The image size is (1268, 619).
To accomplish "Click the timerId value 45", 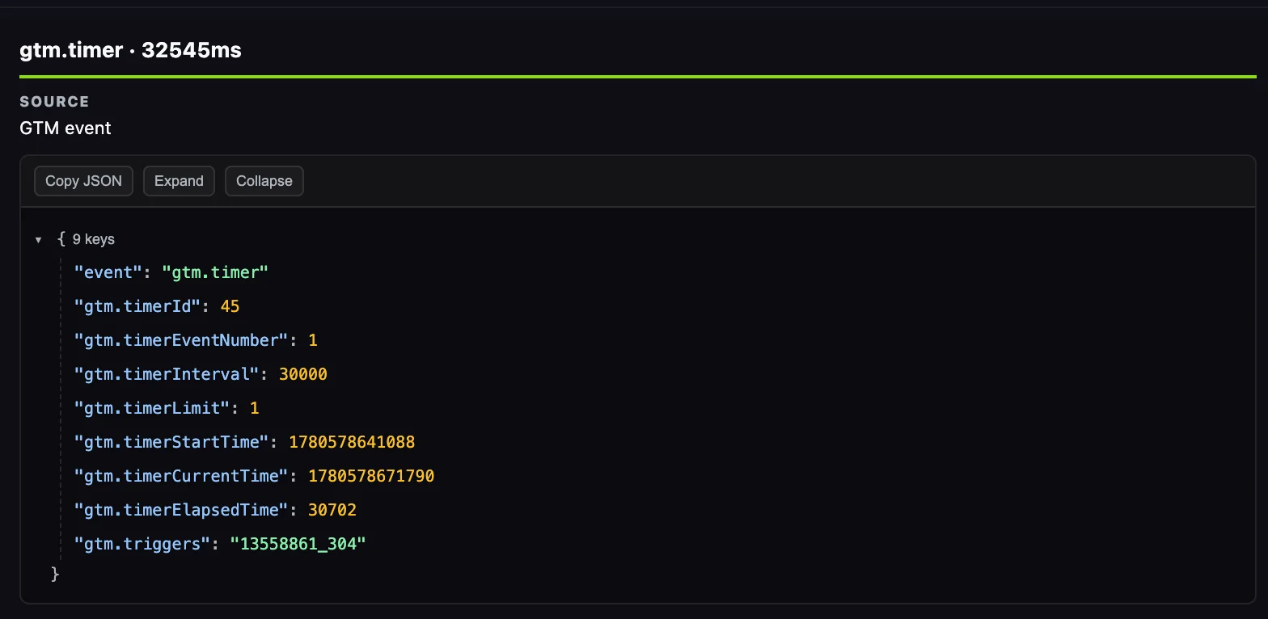I will [230, 306].
